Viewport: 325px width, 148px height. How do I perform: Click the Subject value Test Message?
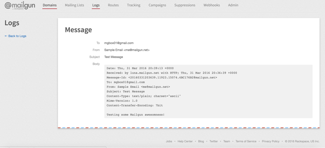(114, 57)
